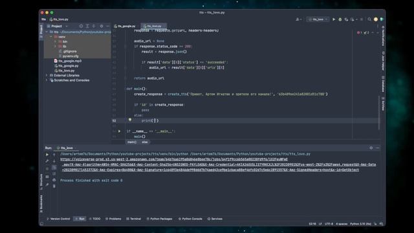The width and height of the screenshot is (414, 233).
Task: Open Search Everywhere magnifier icon
Action: 369,19
